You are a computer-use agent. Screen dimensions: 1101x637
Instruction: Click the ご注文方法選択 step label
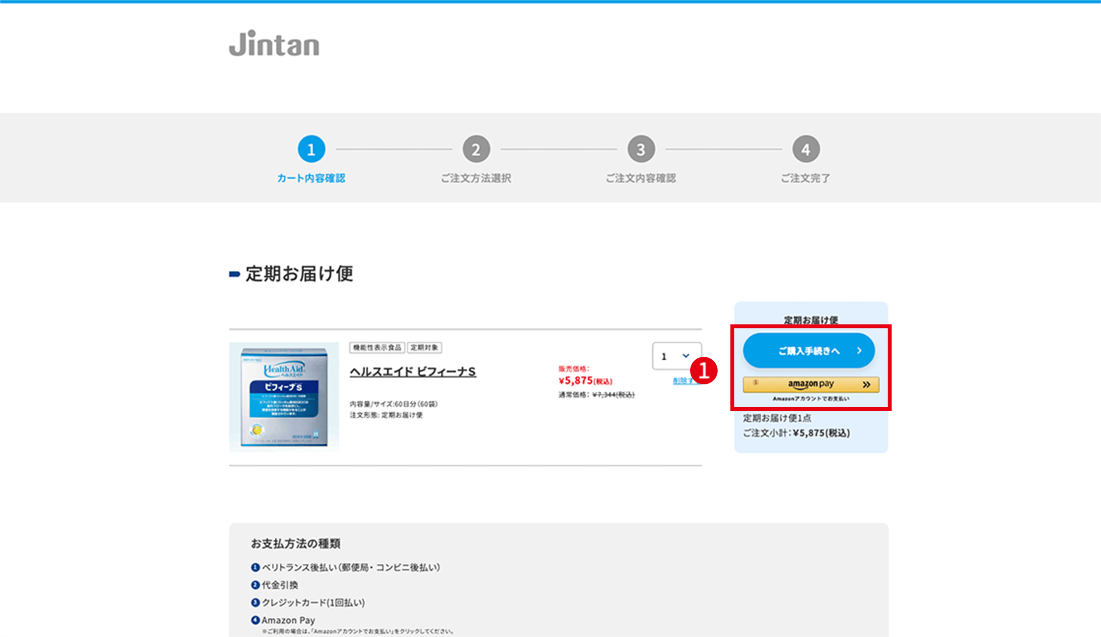coord(476,178)
